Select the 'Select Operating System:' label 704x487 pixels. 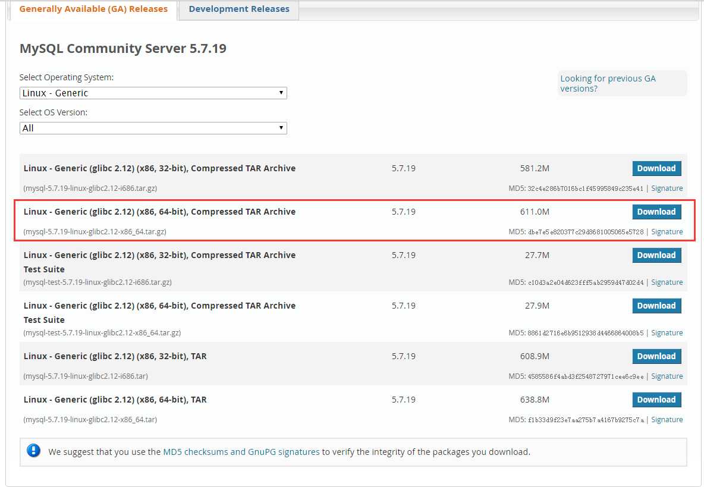tap(67, 77)
